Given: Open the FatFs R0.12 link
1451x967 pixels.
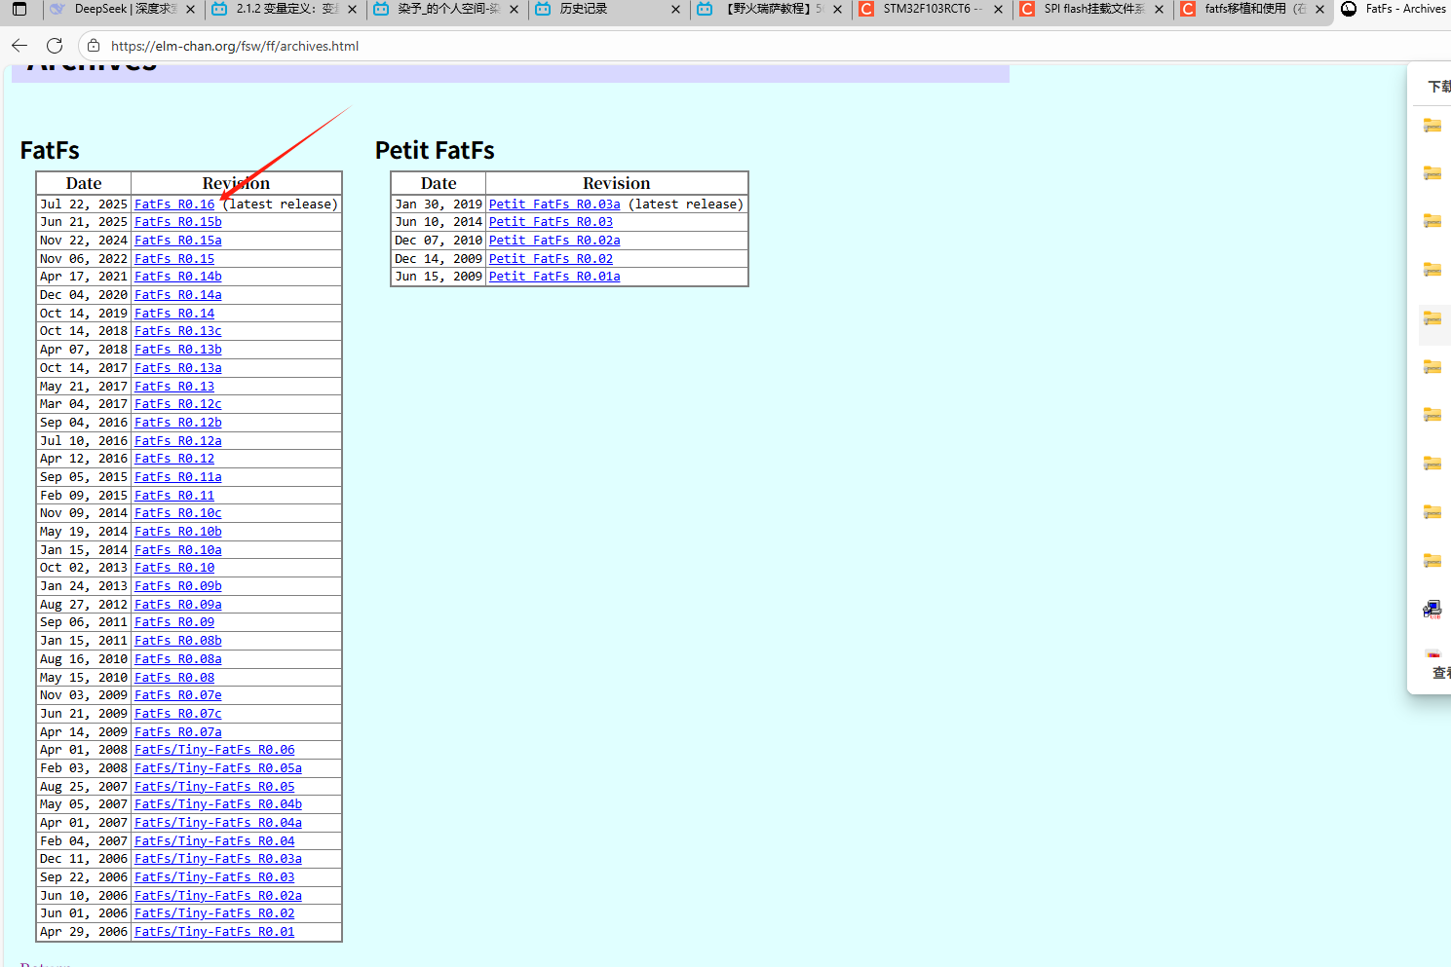Looking at the screenshot, I should (x=174, y=459).
